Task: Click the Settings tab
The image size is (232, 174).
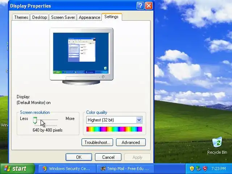Action: coord(112,17)
